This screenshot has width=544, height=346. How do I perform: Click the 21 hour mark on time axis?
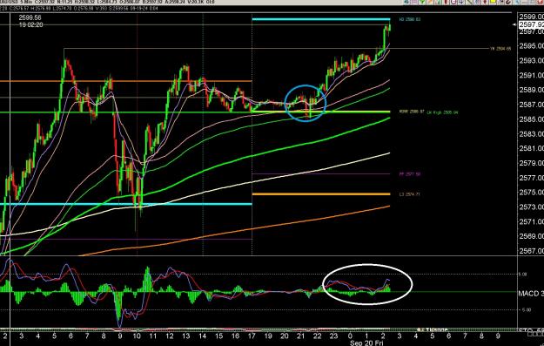point(300,336)
